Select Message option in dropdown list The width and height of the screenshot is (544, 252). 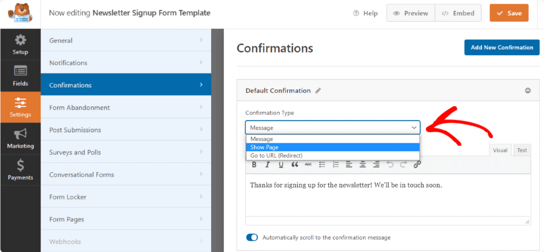point(333,139)
